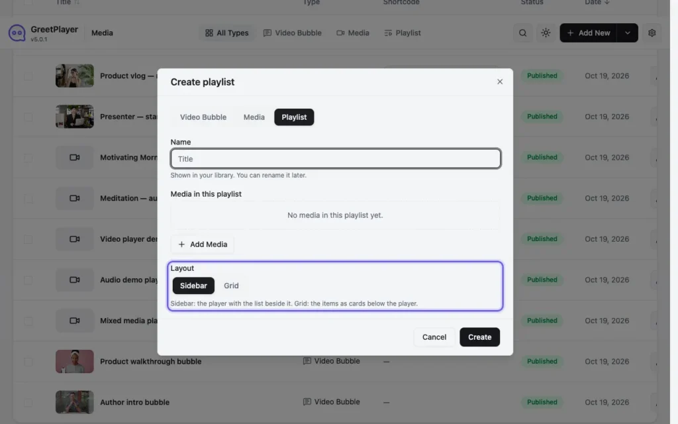Click date in Presenter row
Viewport: 678px width, 424px height.
(606, 117)
